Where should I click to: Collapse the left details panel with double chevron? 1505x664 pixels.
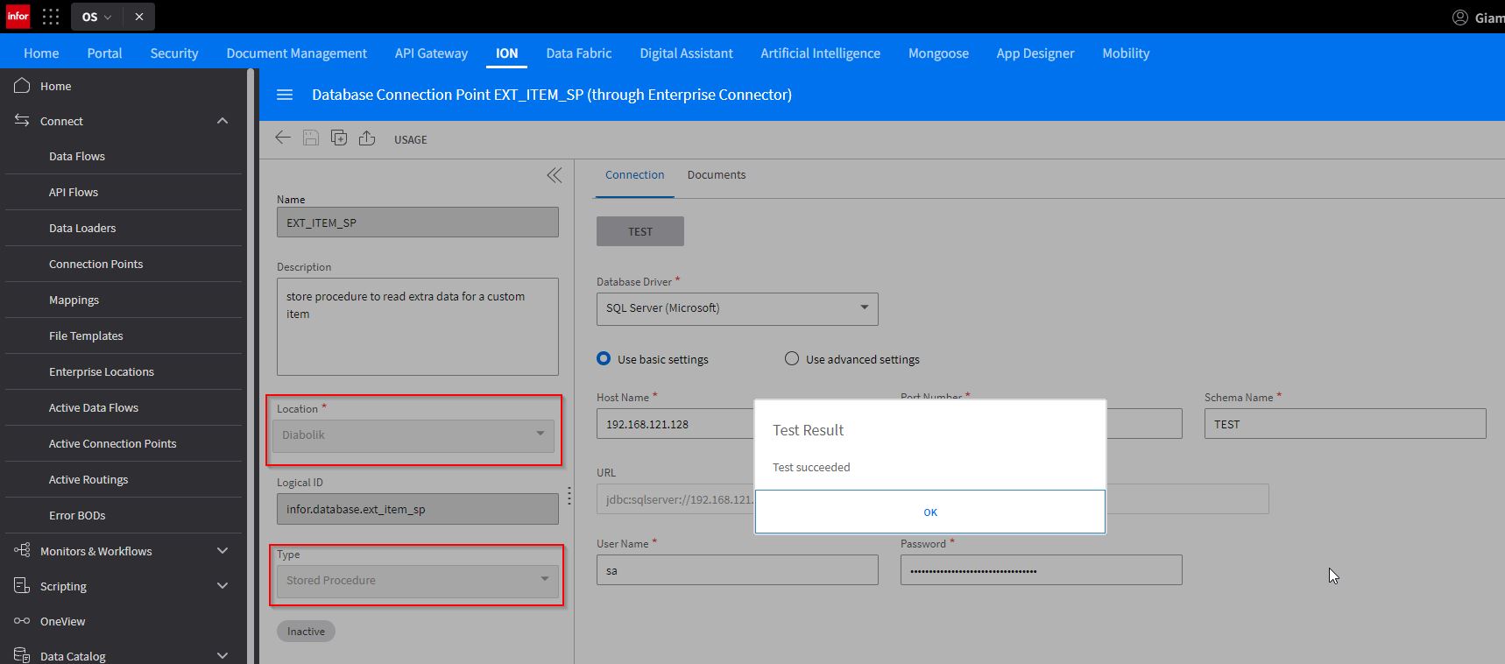555,175
